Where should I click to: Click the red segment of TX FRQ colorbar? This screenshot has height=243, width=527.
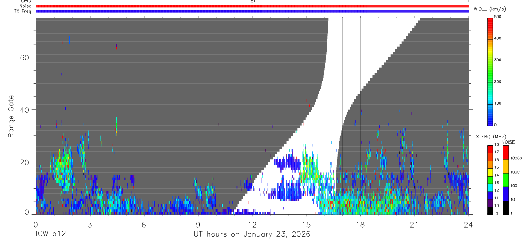[x=490, y=150]
